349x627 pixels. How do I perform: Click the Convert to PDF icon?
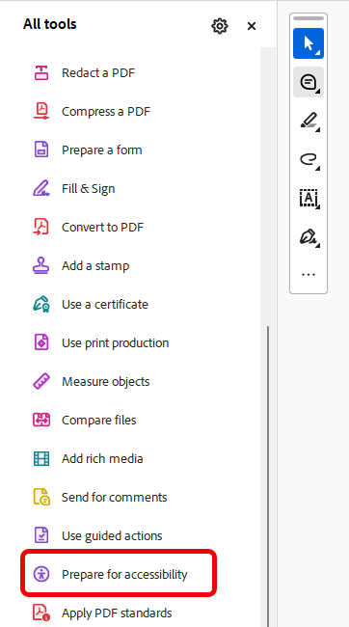[41, 227]
